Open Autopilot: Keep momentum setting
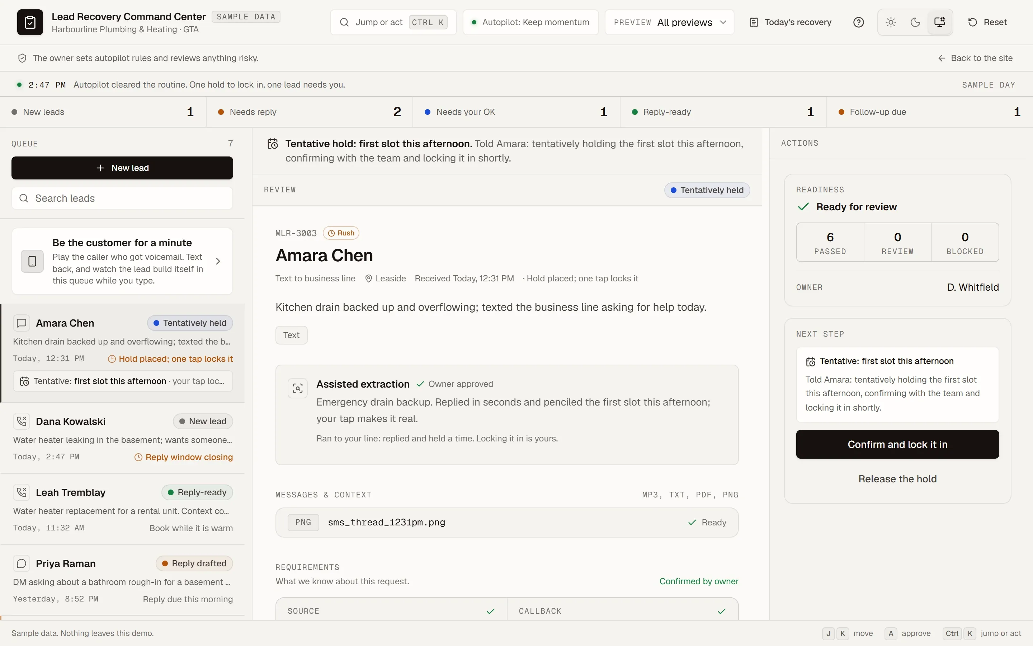The width and height of the screenshot is (1033, 646). pos(530,22)
